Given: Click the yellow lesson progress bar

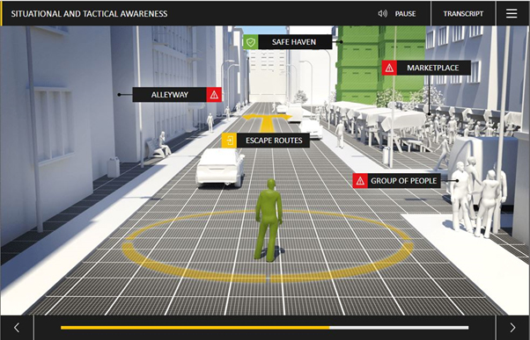Looking at the screenshot, I should click(264, 328).
